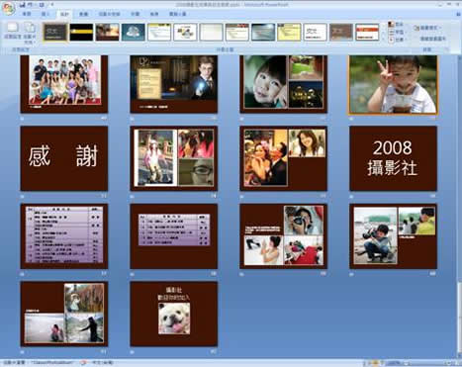
Task: Expand the Slide Orientation dropdown
Action: 29,33
